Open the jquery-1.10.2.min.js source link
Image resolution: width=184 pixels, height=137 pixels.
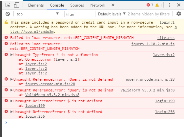pyautogui.click(x=153, y=44)
